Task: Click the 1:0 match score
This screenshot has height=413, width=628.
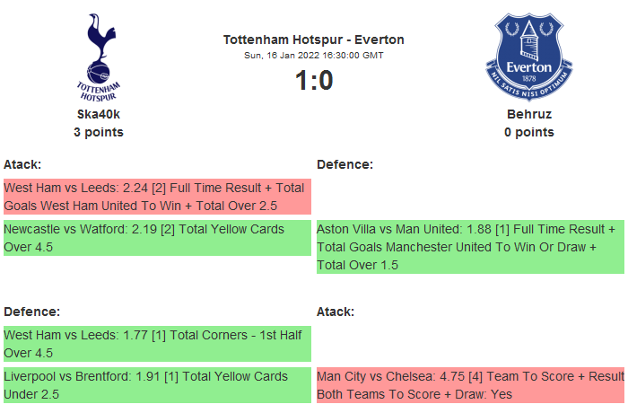Action: (x=314, y=81)
